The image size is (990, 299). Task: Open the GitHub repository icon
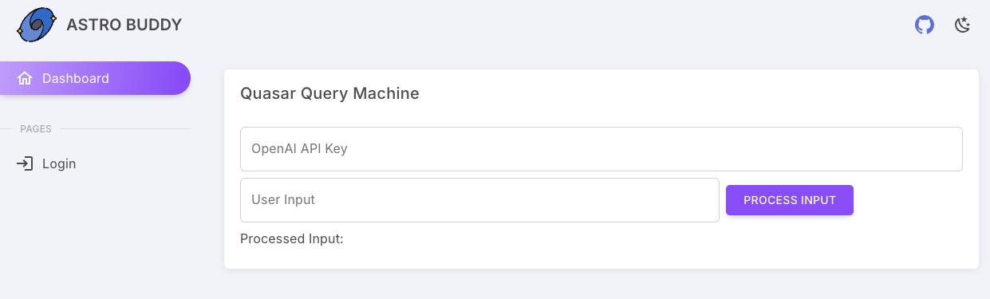(x=924, y=25)
